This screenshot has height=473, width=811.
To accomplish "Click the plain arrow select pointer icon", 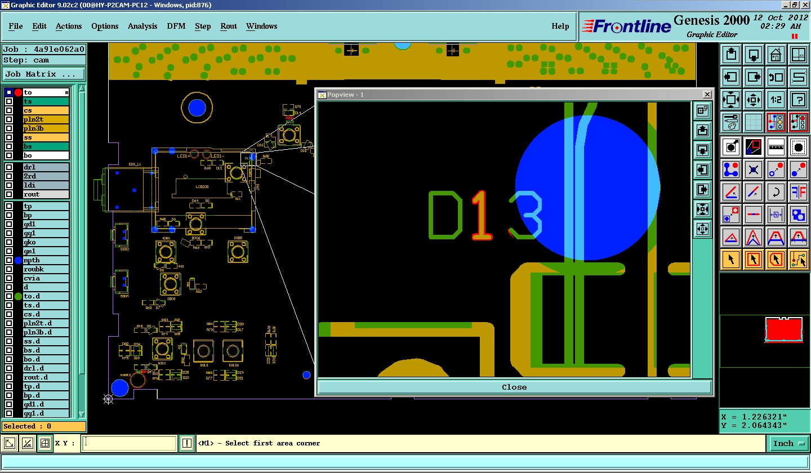I will 731,260.
